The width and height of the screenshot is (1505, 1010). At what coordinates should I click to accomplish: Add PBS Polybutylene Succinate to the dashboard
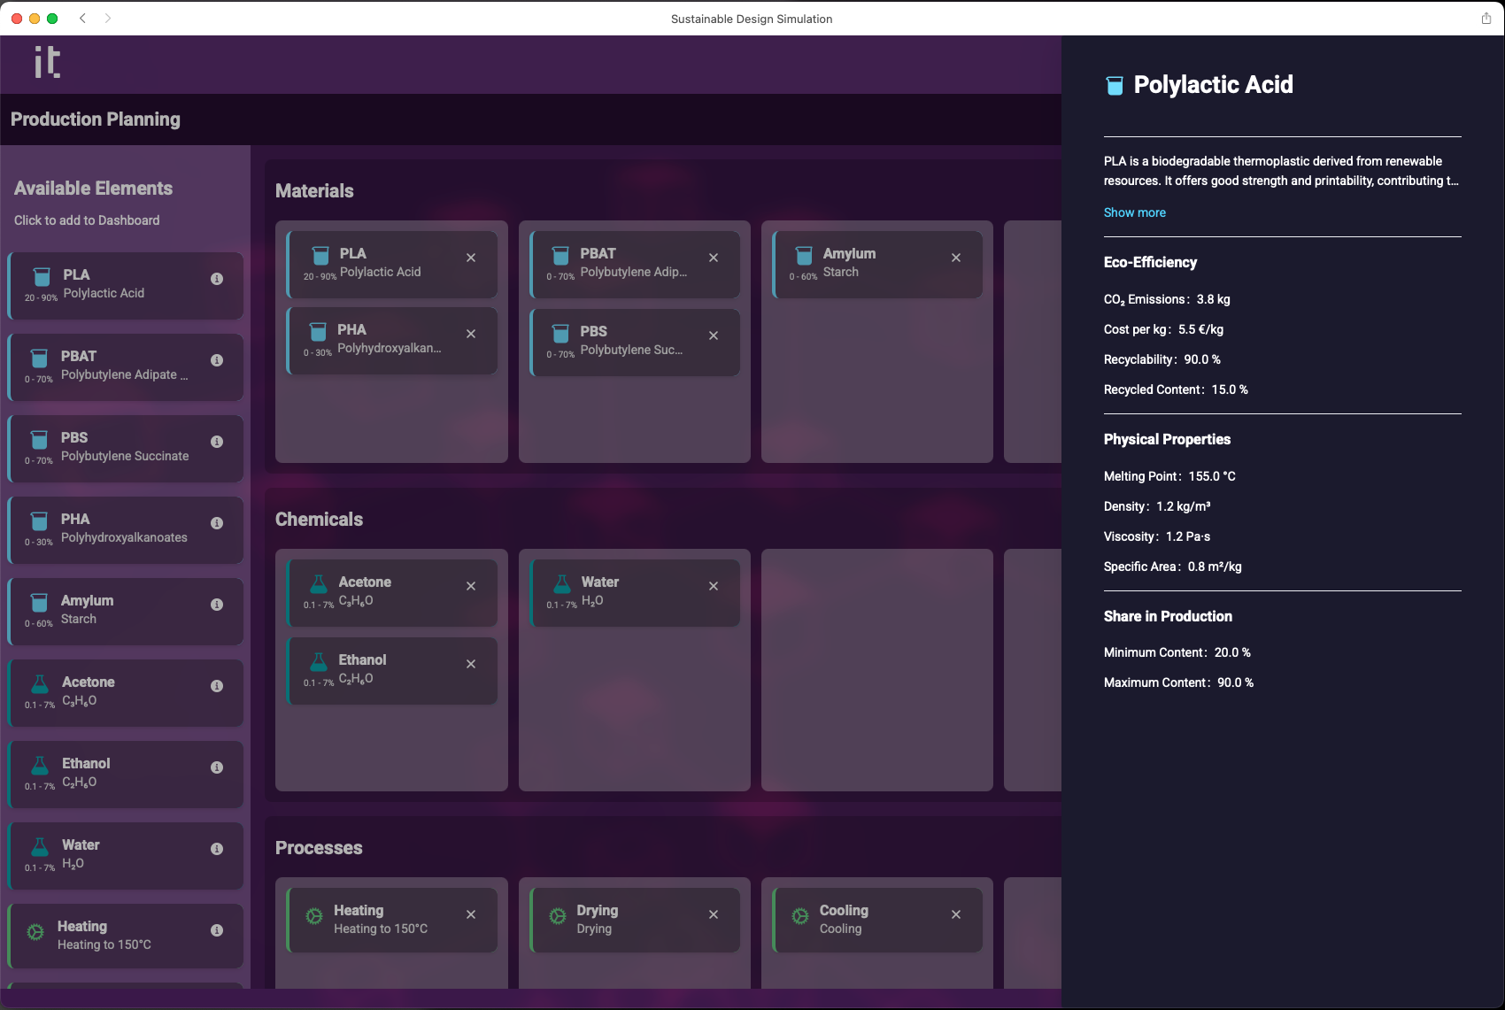(x=115, y=448)
